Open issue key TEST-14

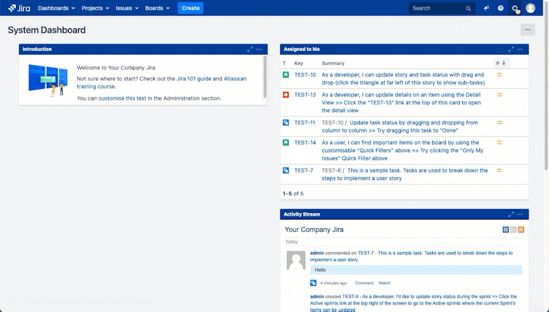(305, 142)
